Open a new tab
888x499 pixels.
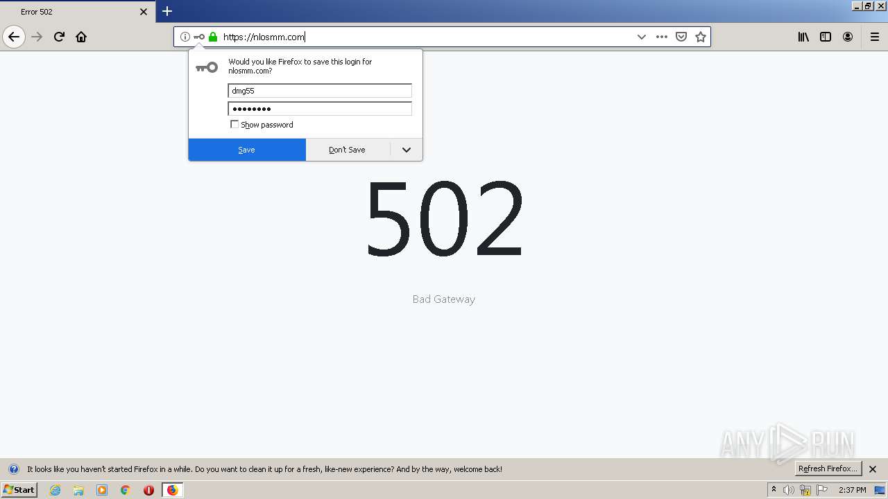[167, 11]
